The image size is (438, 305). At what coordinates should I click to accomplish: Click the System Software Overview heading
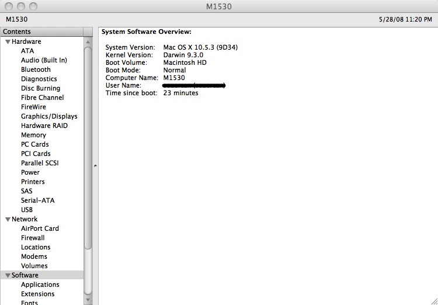[147, 32]
